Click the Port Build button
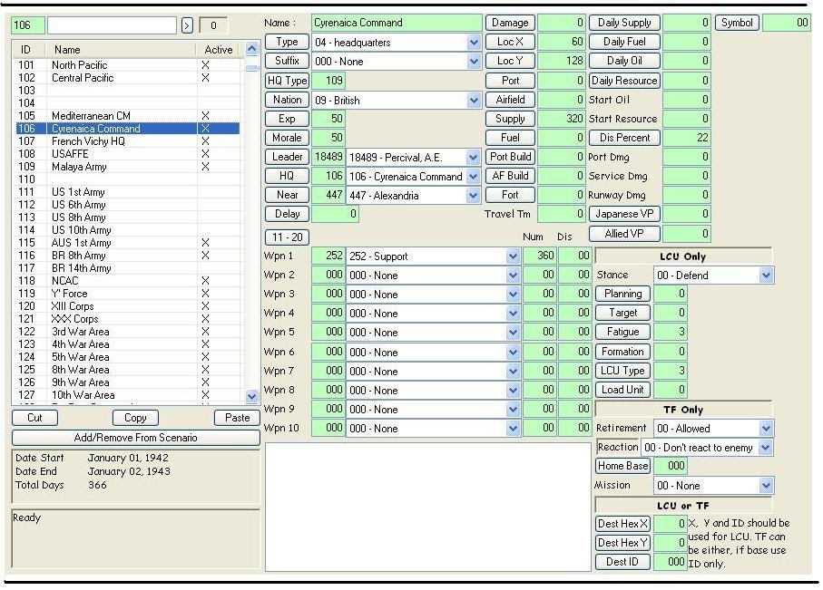The width and height of the screenshot is (823, 590). pos(510,157)
